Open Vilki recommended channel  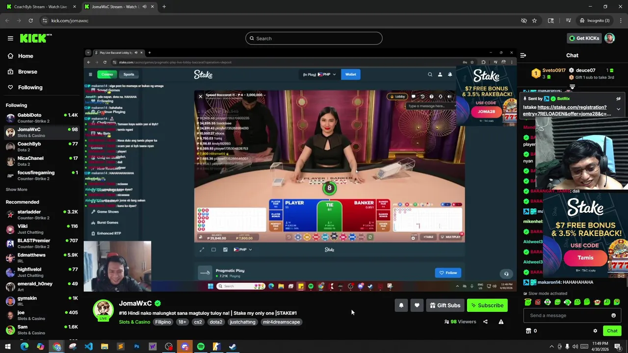pos(42,229)
